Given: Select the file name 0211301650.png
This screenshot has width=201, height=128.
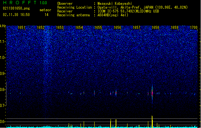Looking at the screenshot, I should (x=16, y=8).
